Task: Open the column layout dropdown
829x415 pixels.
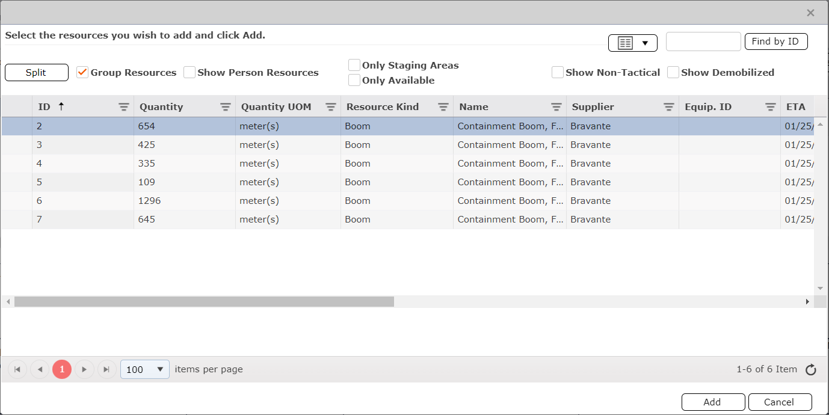Action: pyautogui.click(x=632, y=43)
